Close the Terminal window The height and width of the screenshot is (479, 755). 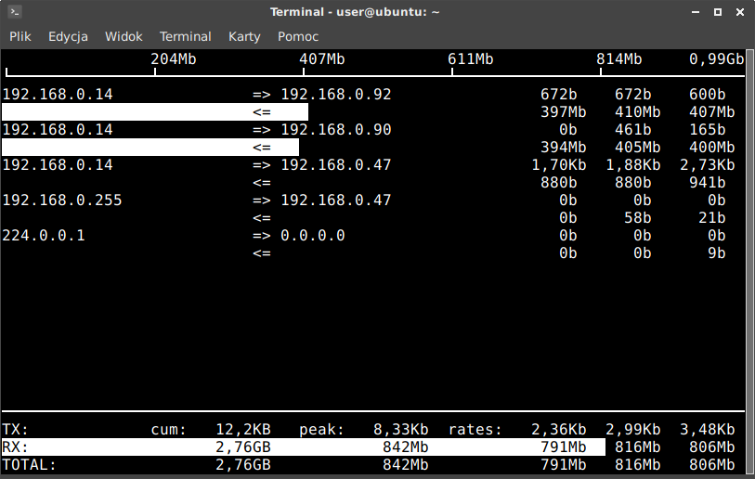click(x=739, y=12)
